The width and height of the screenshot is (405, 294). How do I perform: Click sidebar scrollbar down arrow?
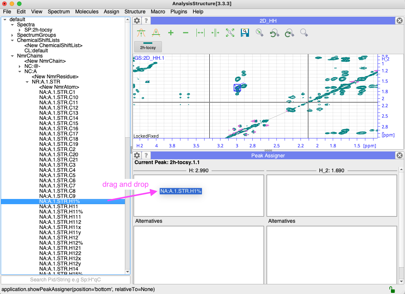tap(127, 272)
